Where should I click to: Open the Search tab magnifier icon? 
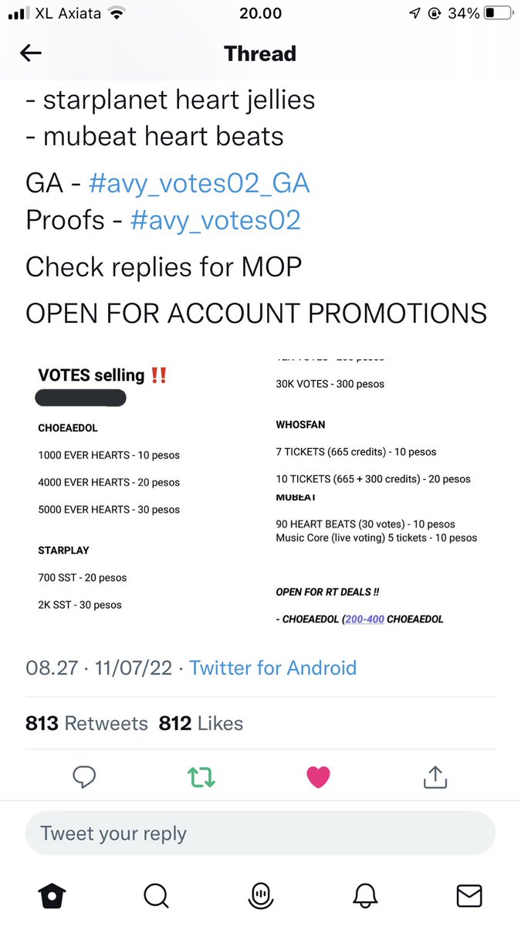[156, 895]
